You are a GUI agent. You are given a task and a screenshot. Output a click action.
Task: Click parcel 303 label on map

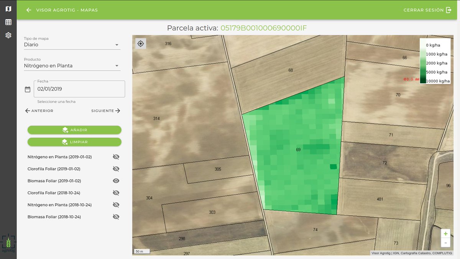point(212,212)
